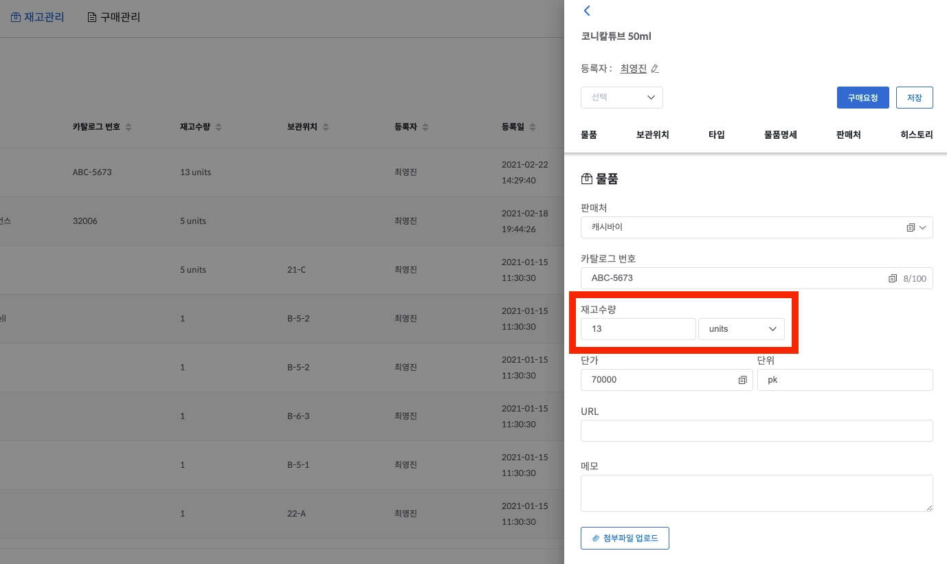Focus the 단위 field containing pk

pyautogui.click(x=845, y=380)
